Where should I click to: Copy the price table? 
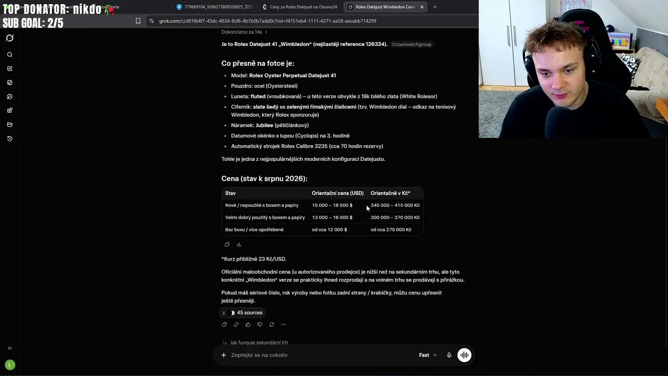(x=227, y=244)
